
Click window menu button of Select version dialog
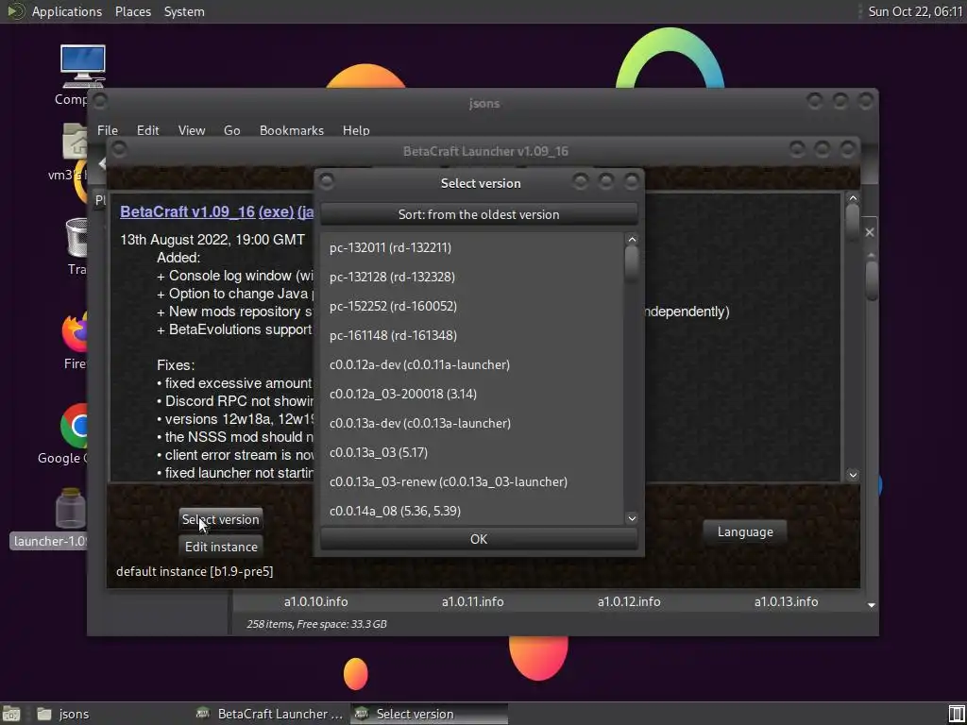coord(327,181)
